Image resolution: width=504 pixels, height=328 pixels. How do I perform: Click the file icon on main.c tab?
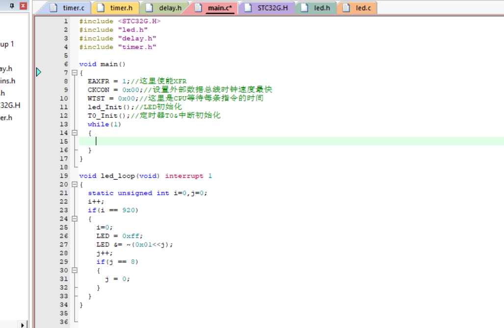pos(198,8)
